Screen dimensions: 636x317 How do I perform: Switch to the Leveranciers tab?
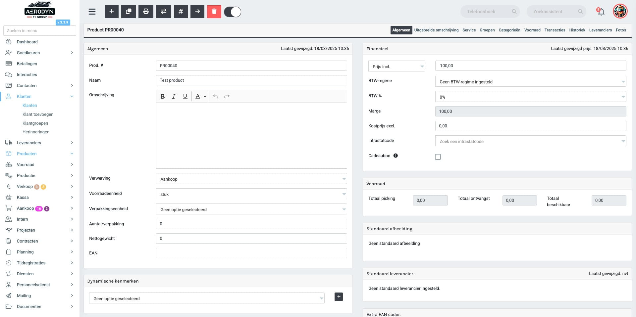pos(600,30)
